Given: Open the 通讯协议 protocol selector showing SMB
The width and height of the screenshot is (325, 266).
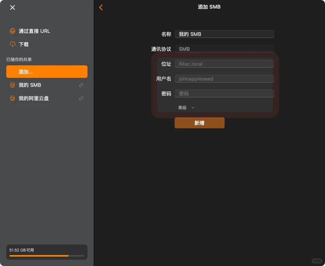Looking at the screenshot, I should [224, 49].
